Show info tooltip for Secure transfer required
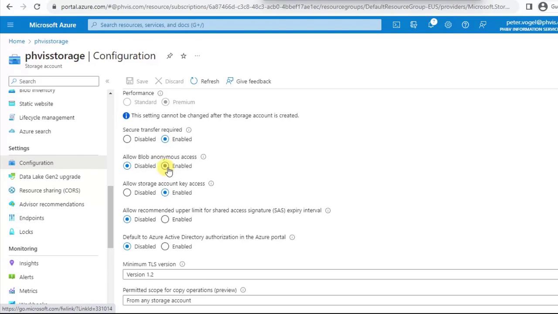 pos(189,130)
